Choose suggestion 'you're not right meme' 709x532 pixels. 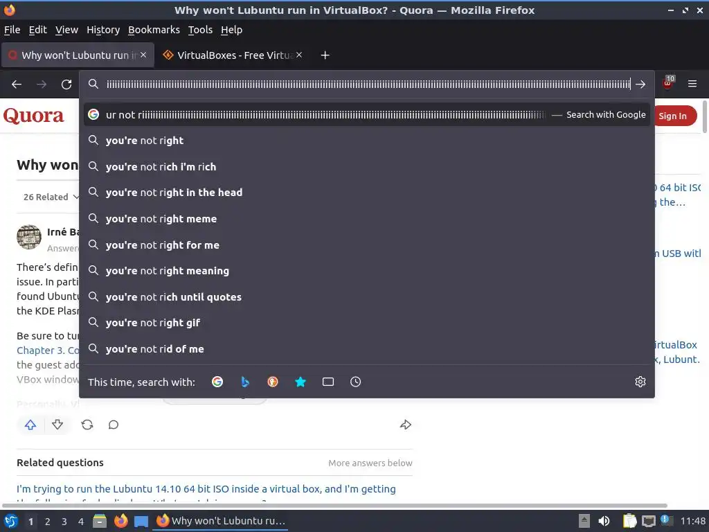click(x=367, y=219)
